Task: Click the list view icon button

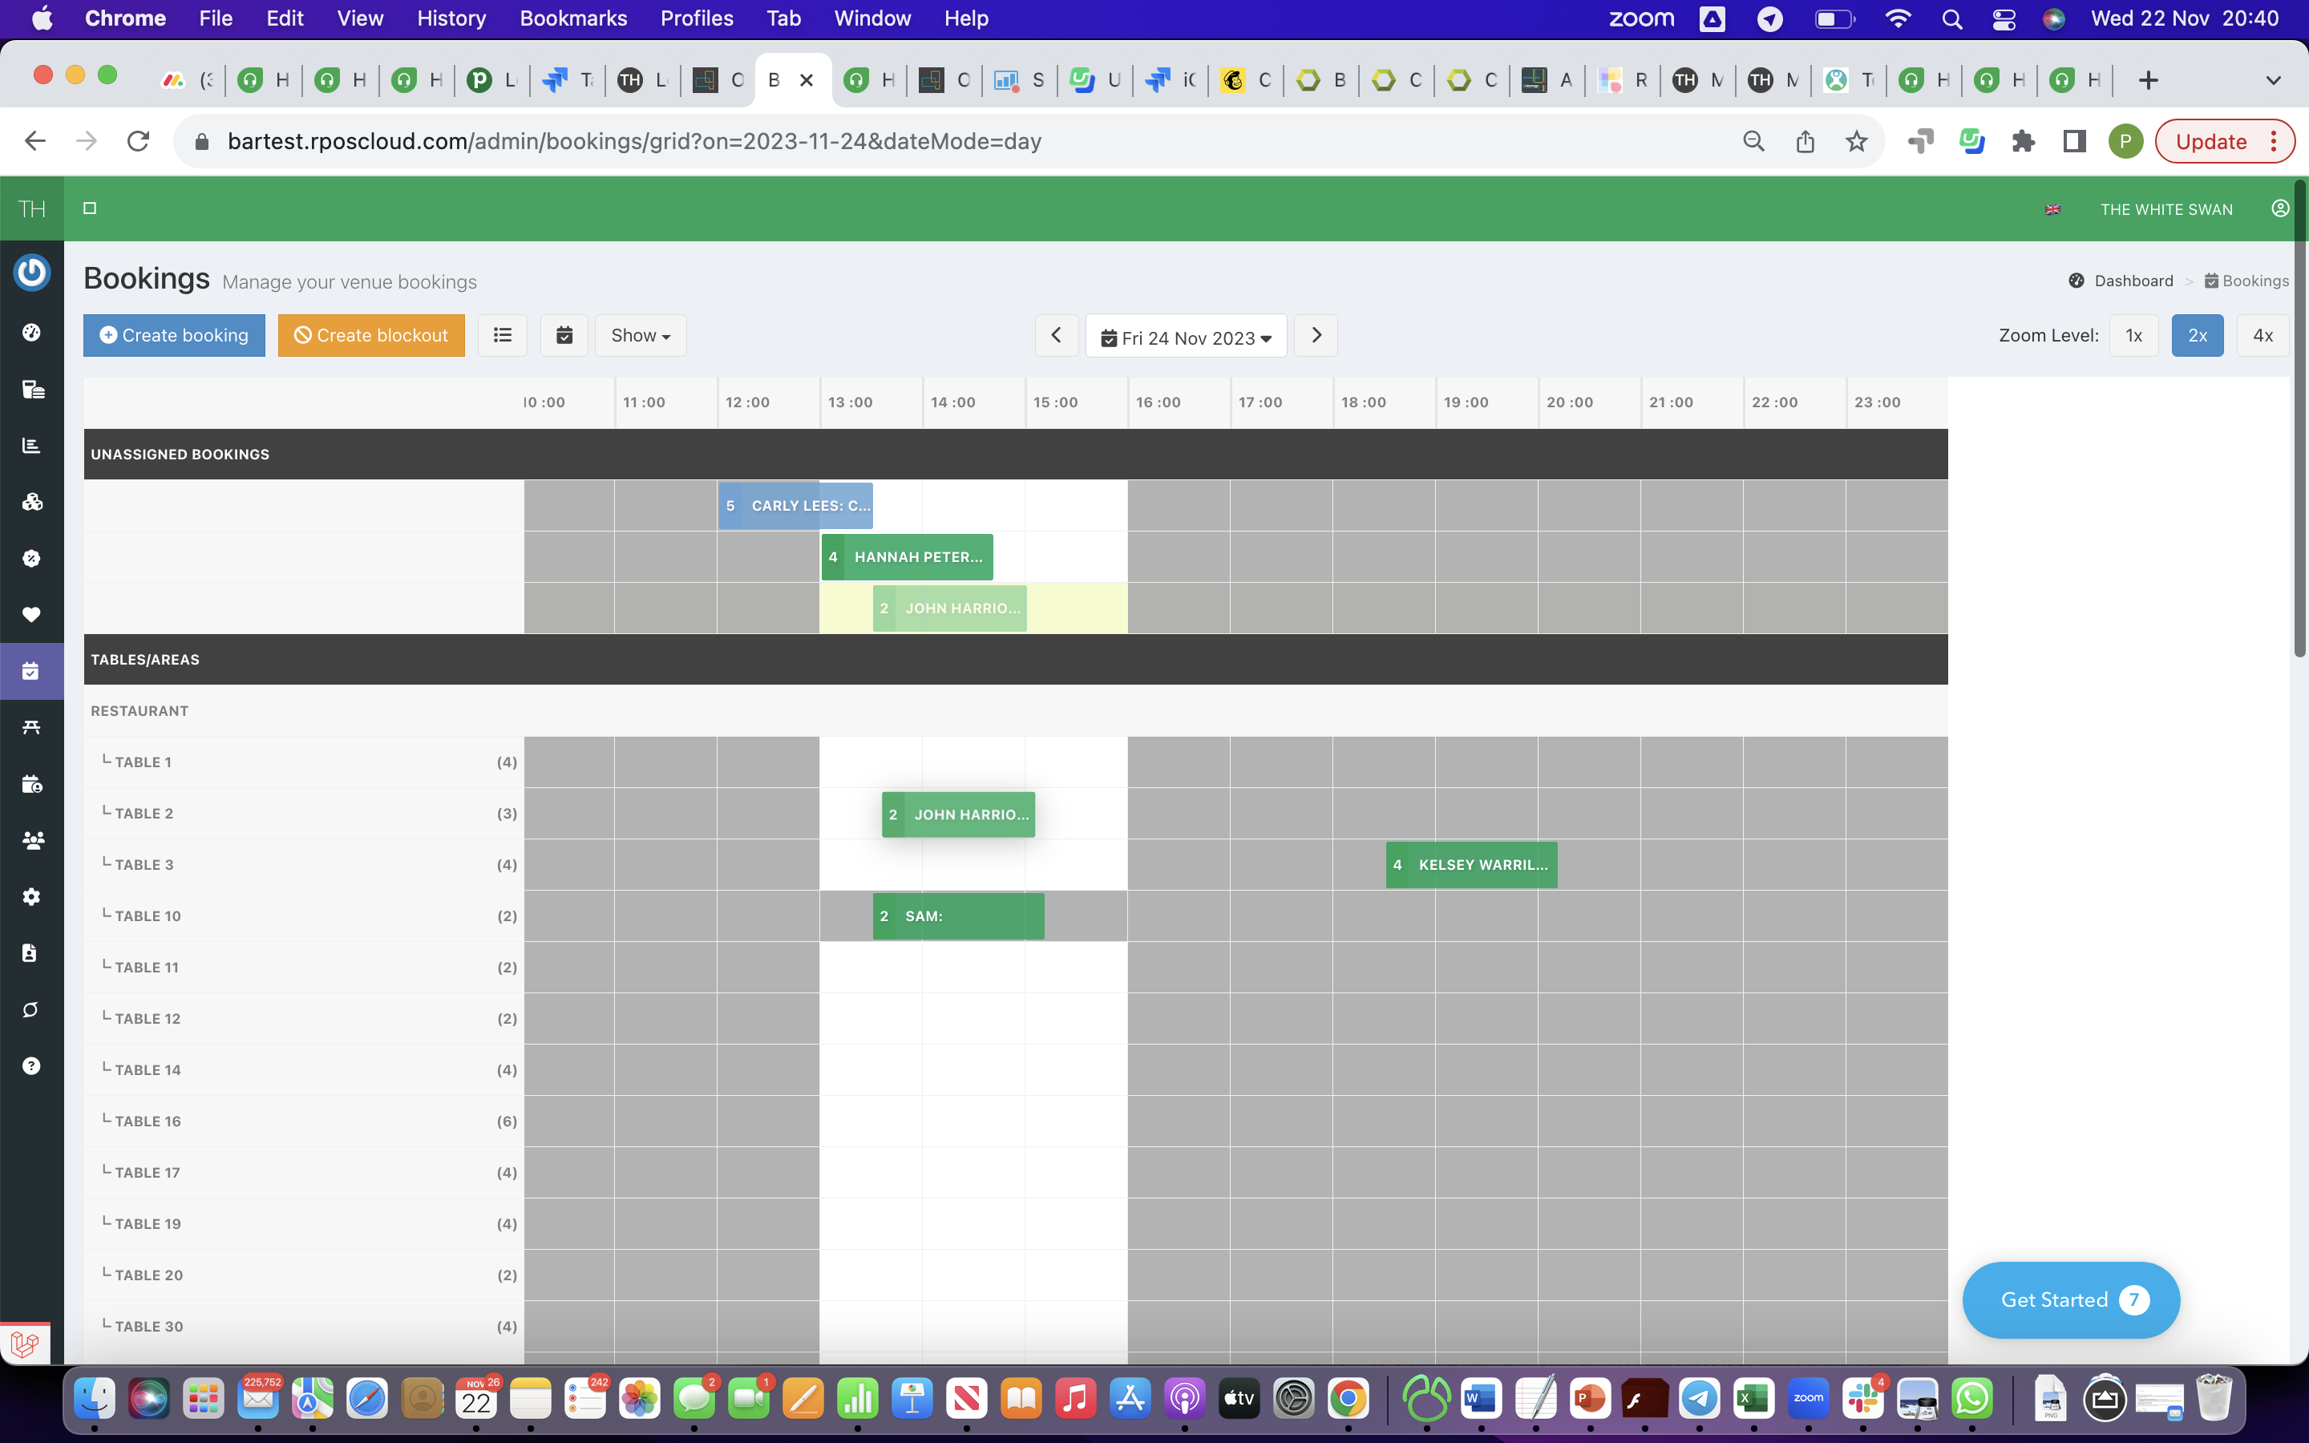Action: (x=503, y=335)
